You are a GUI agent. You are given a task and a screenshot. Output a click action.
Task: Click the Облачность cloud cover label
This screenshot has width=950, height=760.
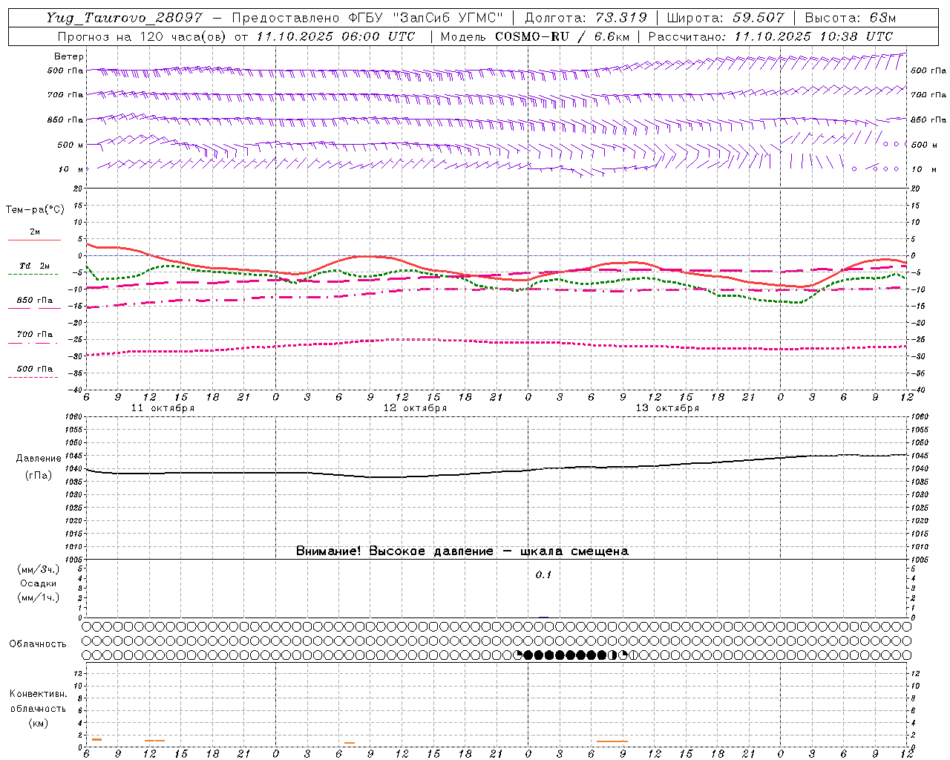(x=38, y=644)
